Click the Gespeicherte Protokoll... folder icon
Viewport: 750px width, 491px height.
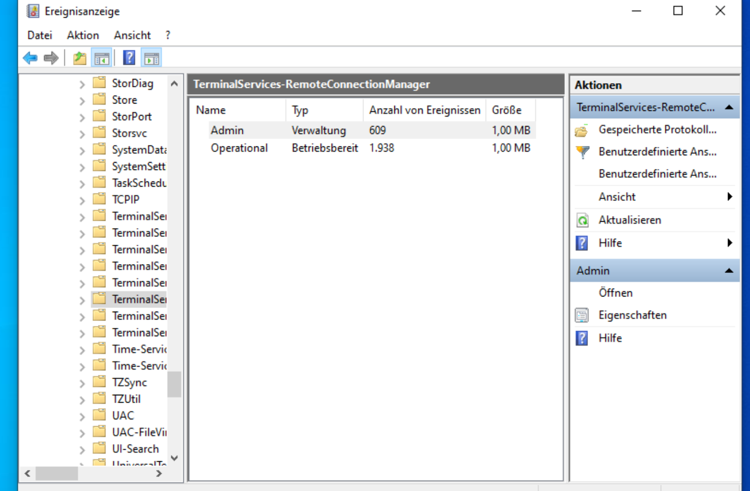582,130
